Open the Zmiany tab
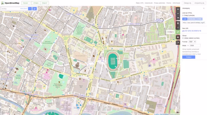The height and width of the screenshot is (115, 207). pyautogui.click(x=36, y=3)
